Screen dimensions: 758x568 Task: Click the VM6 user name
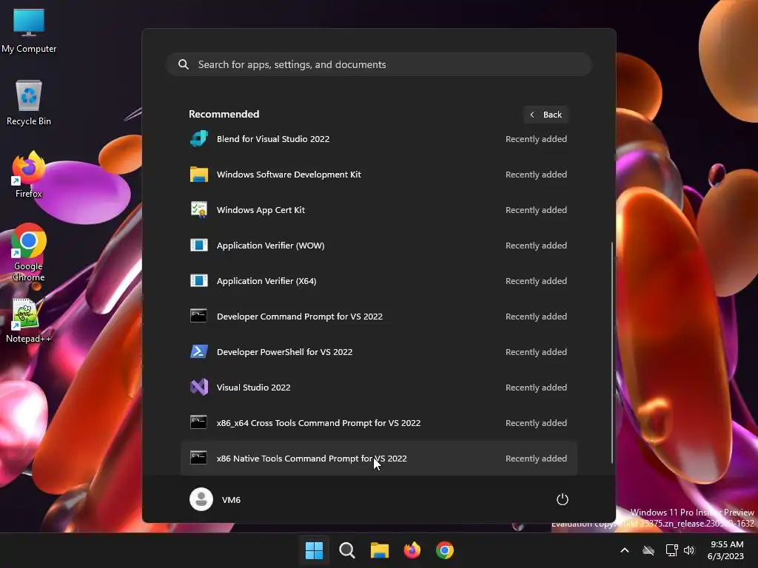click(231, 500)
